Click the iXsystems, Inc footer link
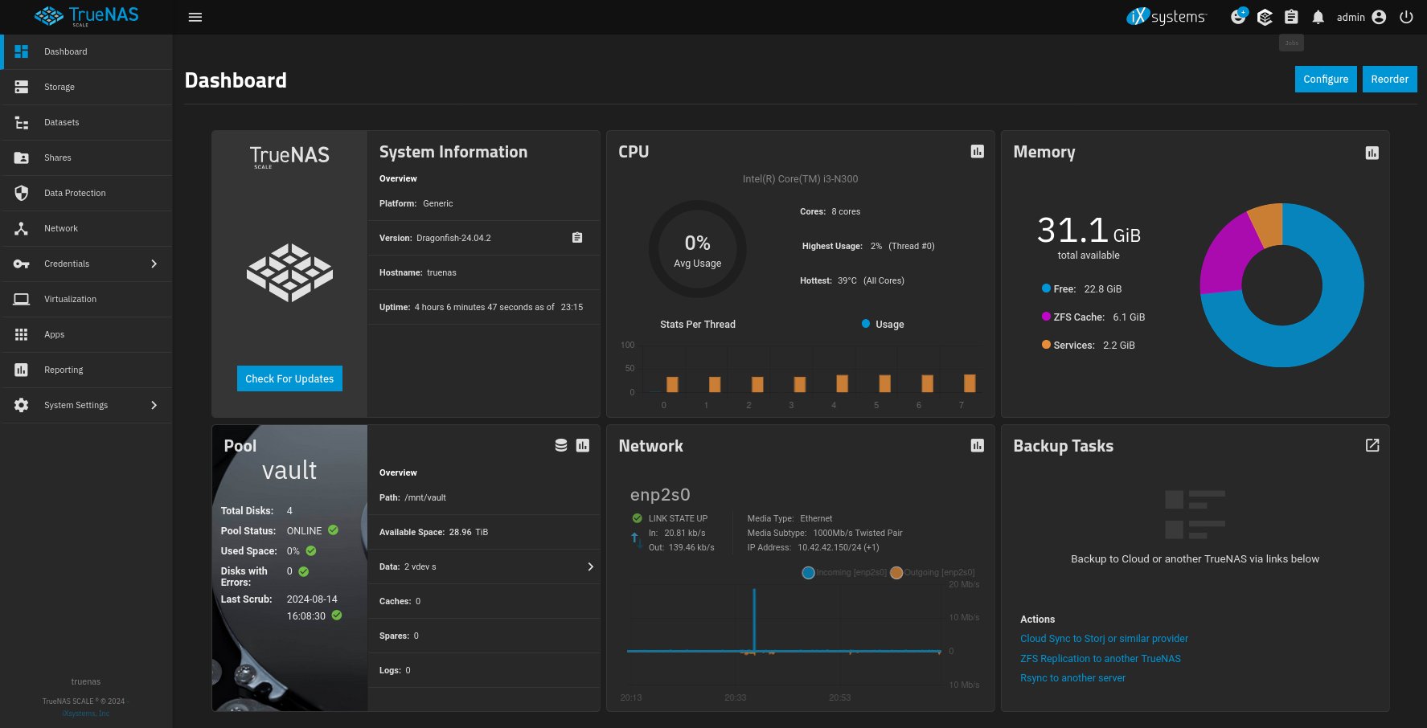1427x728 pixels. pos(86,714)
